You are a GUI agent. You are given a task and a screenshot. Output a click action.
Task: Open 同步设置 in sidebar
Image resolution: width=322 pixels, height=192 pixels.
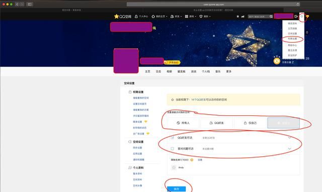pos(137,147)
